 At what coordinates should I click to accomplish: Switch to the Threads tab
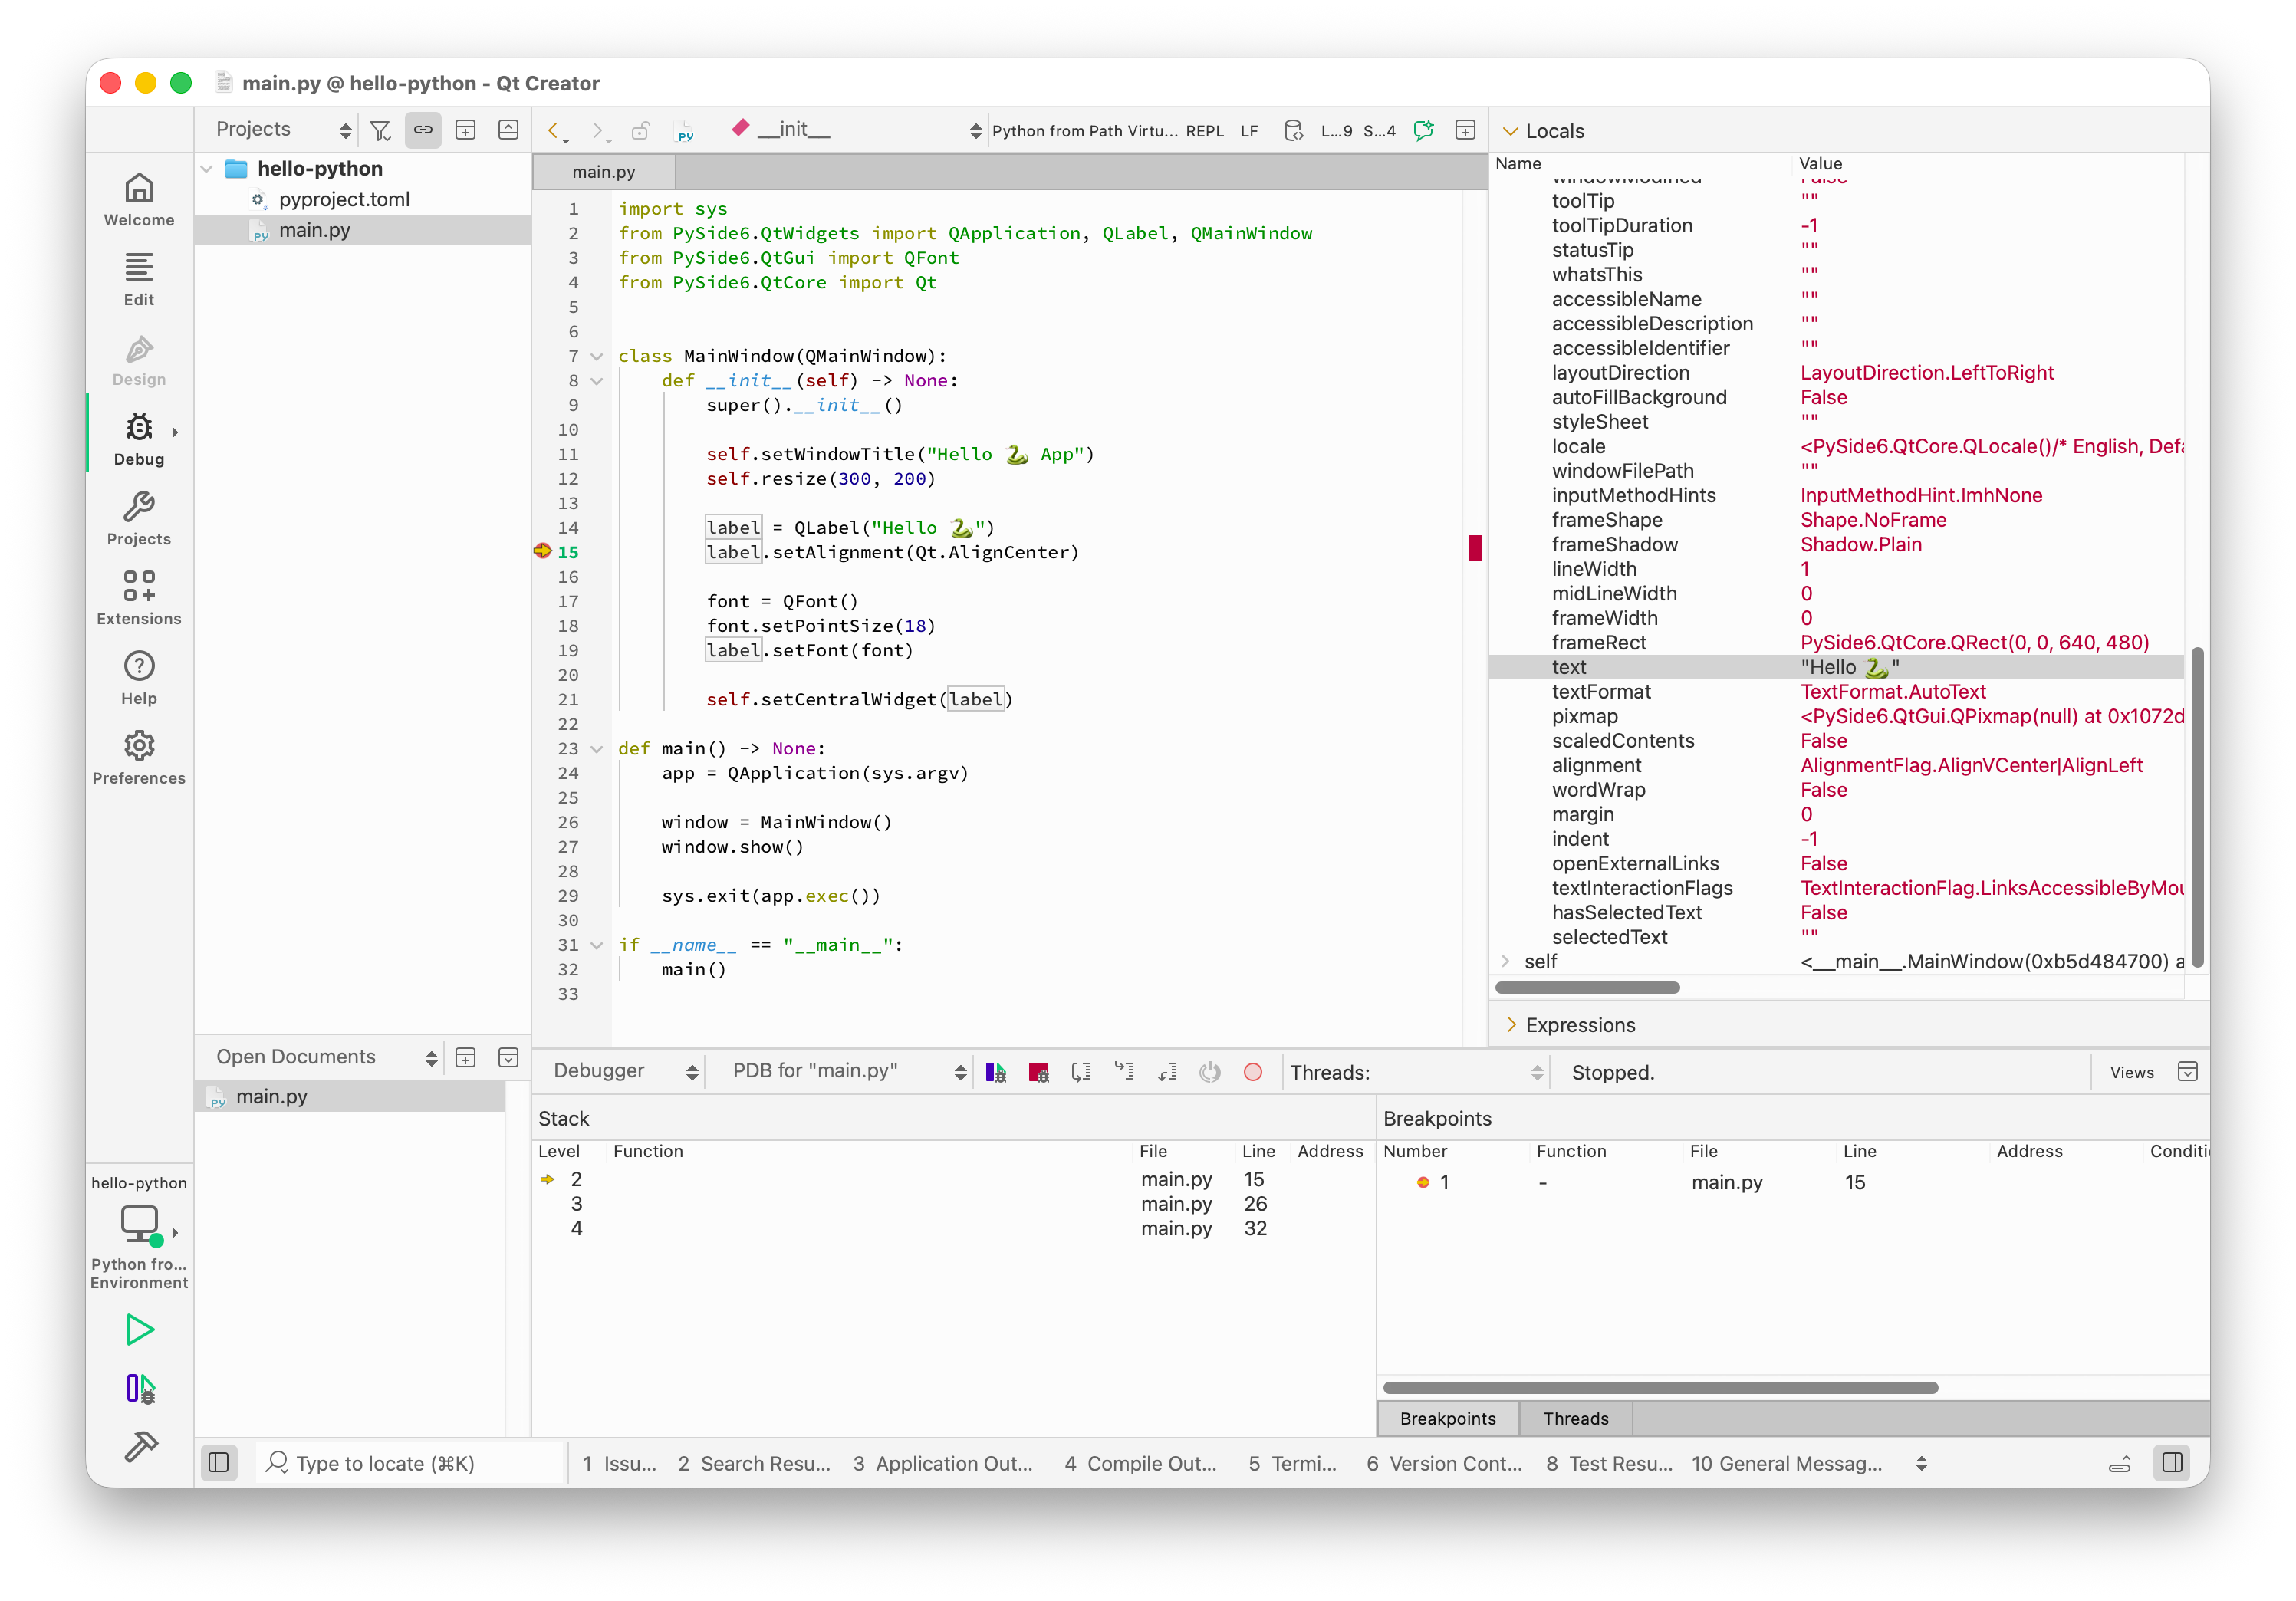coord(1576,1419)
